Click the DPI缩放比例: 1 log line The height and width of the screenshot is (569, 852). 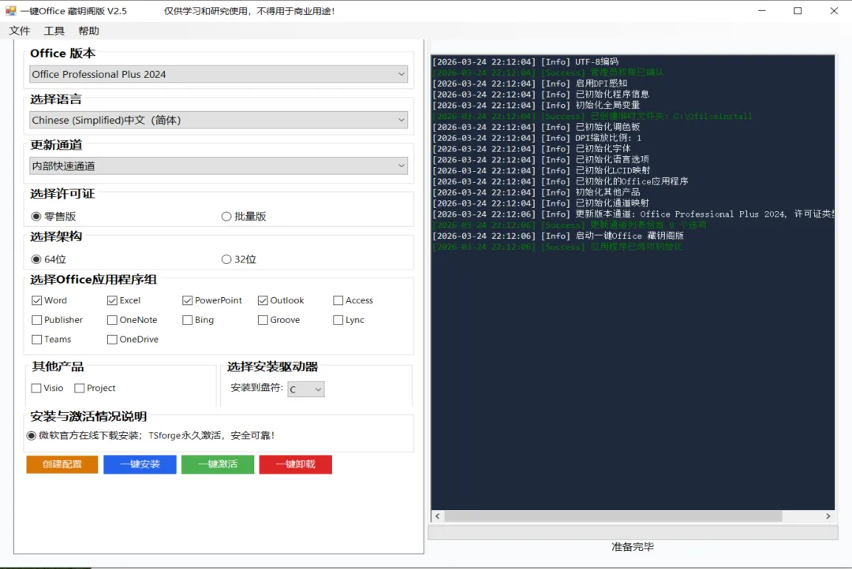537,137
